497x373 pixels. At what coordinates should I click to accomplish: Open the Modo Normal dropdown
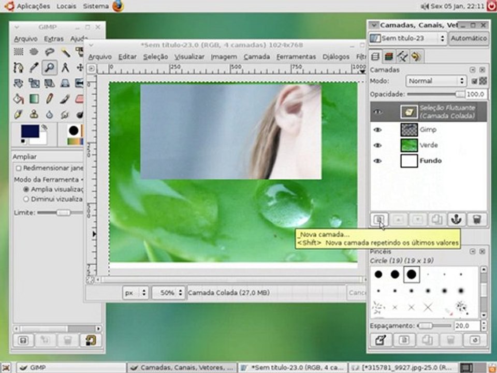[436, 81]
